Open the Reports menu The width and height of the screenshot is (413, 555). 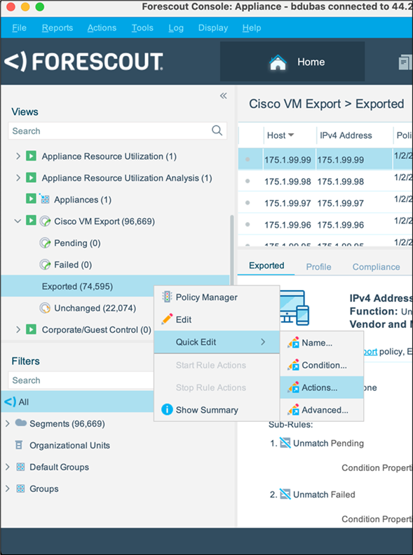57,27
